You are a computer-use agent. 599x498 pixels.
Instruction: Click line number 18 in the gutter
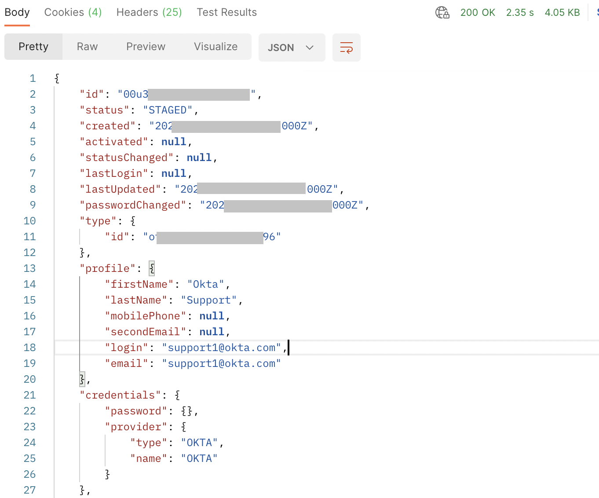point(29,348)
